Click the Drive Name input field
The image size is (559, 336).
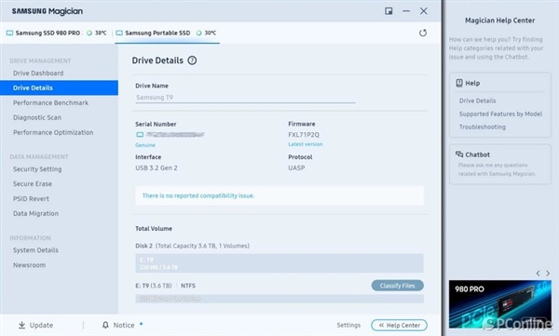245,98
